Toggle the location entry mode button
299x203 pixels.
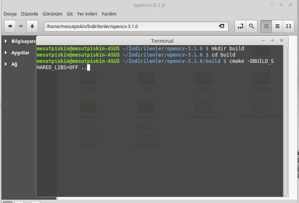[x=240, y=26]
